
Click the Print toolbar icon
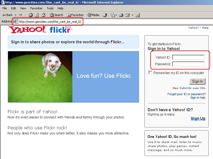pyautogui.click(x=121, y=15)
